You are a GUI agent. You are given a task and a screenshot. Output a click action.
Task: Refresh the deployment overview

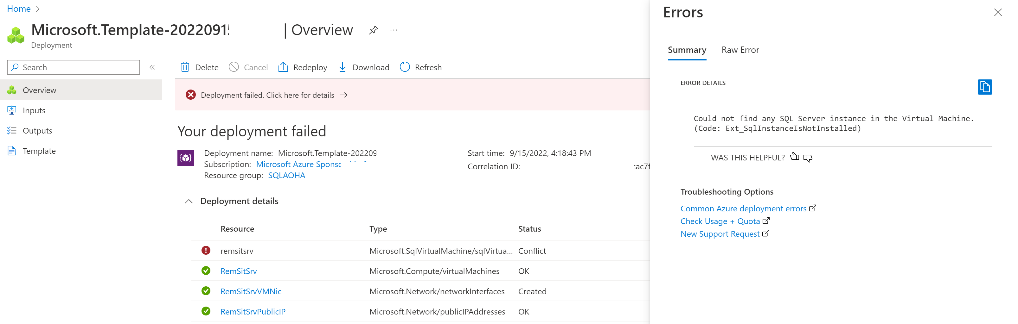(x=421, y=67)
